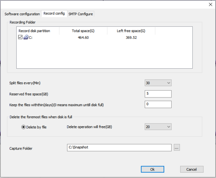
Task: Open the Capture Folder browse button
Action: point(177,148)
